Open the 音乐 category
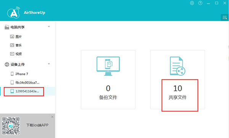The image size is (229, 138). coord(19,45)
